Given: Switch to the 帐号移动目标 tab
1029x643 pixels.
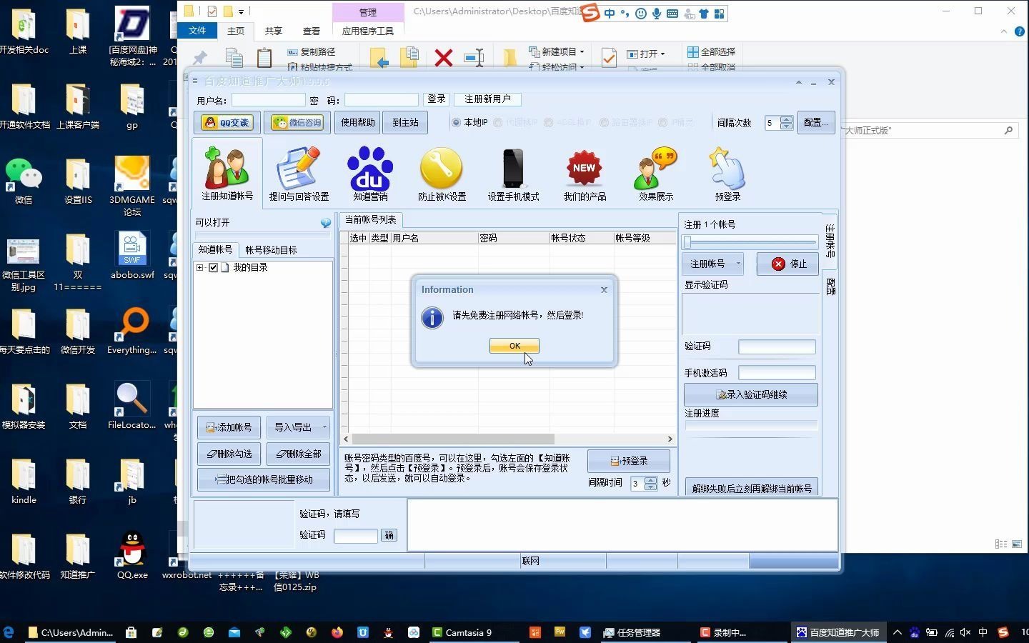Looking at the screenshot, I should coord(271,250).
